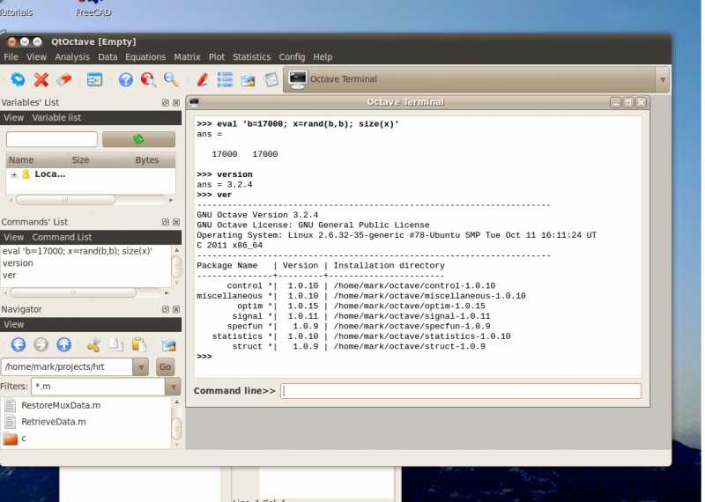705x502 pixels.
Task: Open the Variable list menu
Action: click(56, 118)
